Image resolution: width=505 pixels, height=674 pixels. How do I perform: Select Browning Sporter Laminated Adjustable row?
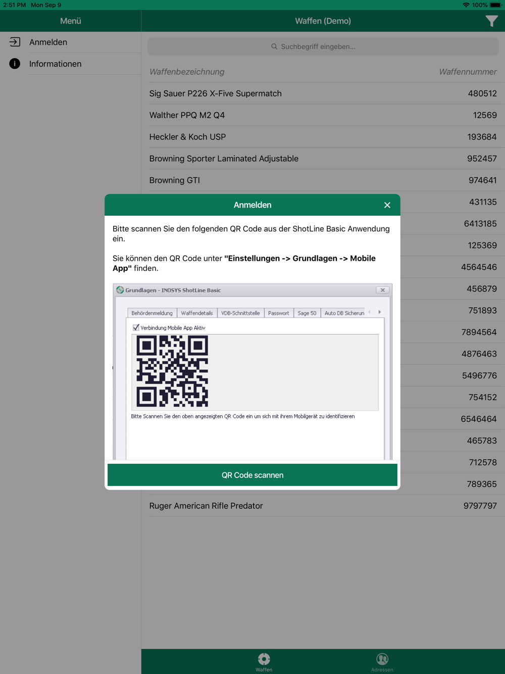tap(323, 159)
